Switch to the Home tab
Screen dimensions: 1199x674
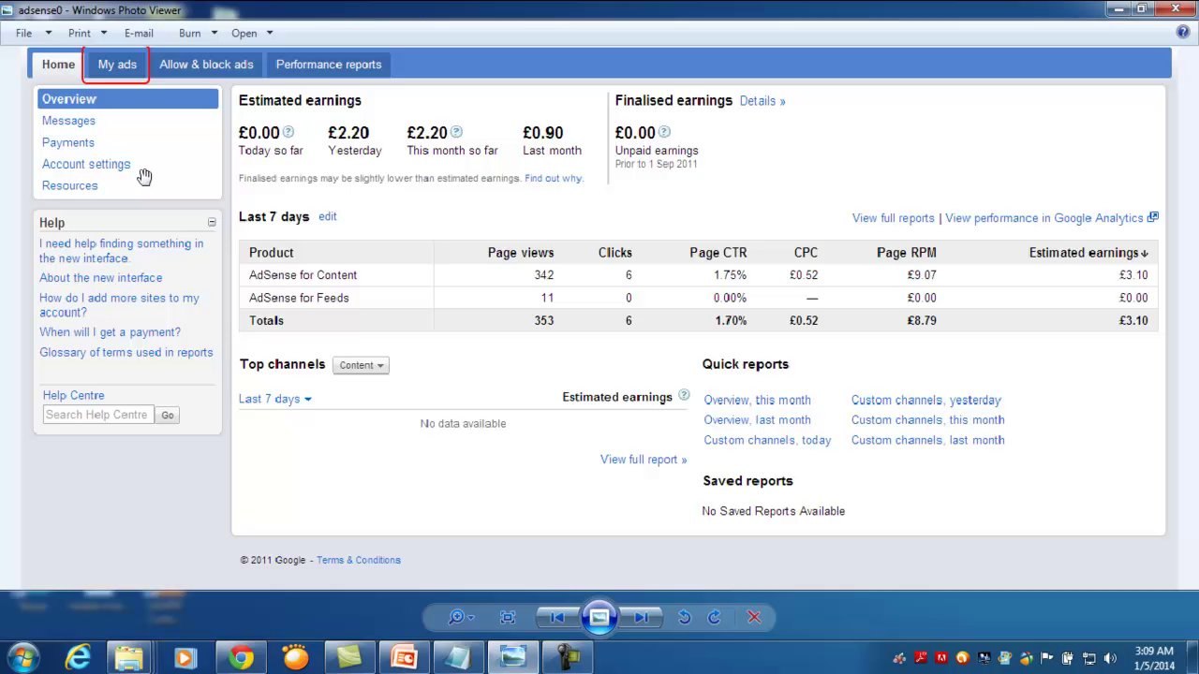pyautogui.click(x=58, y=65)
